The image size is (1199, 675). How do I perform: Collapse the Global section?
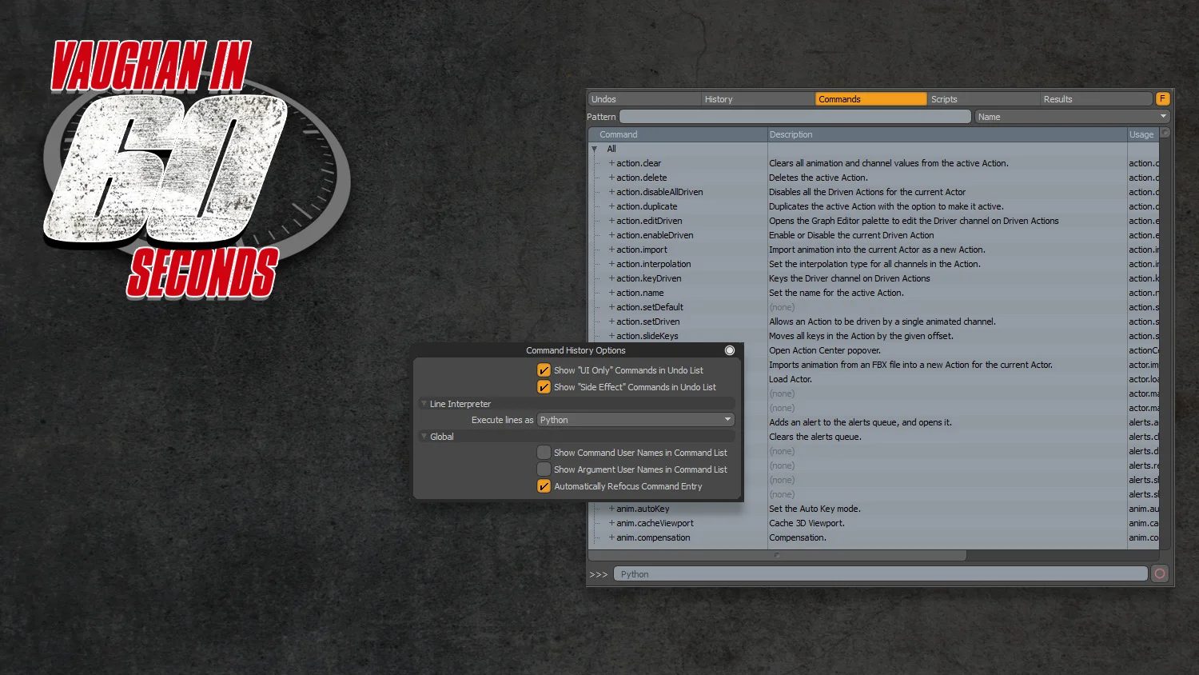pyautogui.click(x=424, y=437)
